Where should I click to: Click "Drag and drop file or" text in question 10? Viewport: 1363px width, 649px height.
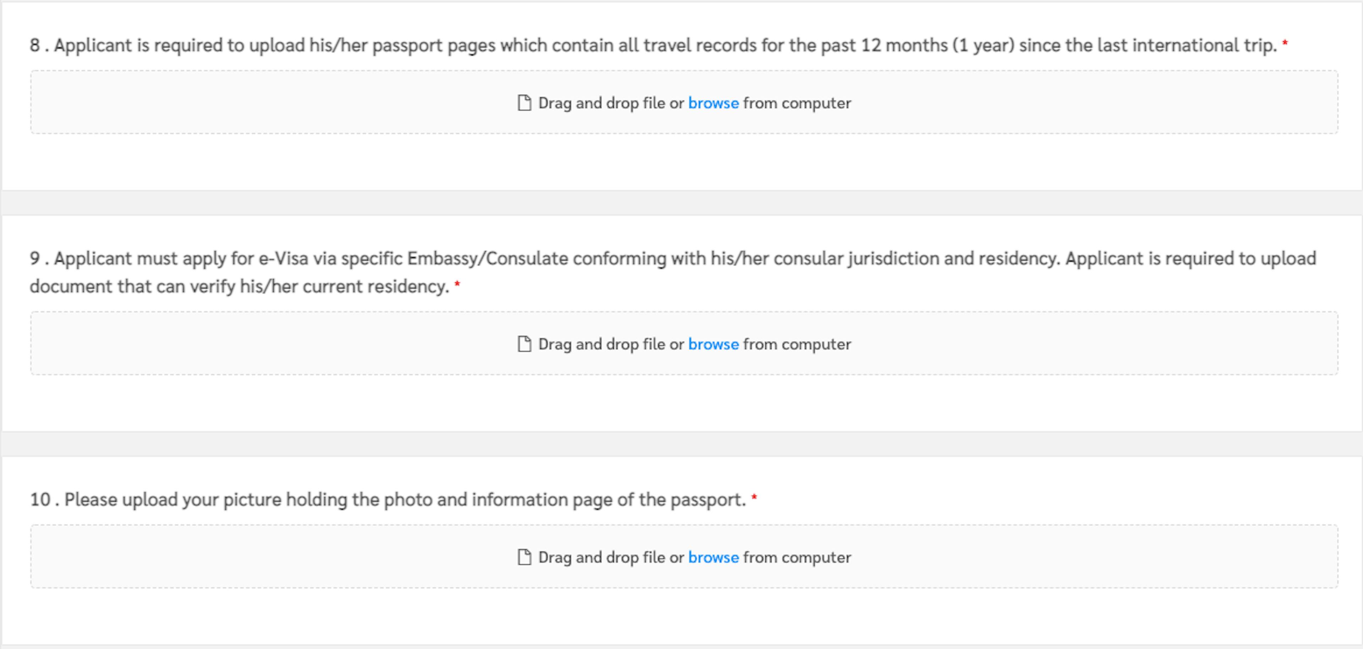click(x=611, y=557)
